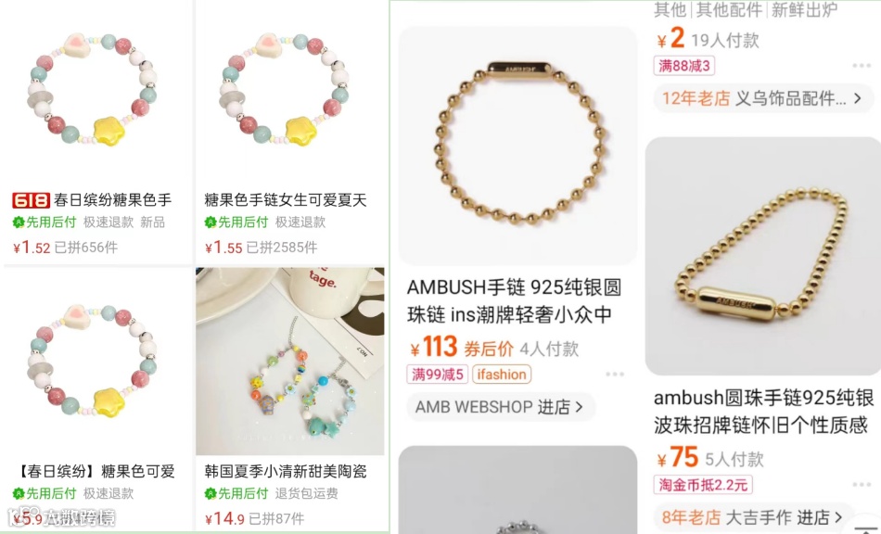Image resolution: width=881 pixels, height=534 pixels.
Task: Tap green 先用后付 icon on ¥1.55 item
Action: click(x=211, y=222)
